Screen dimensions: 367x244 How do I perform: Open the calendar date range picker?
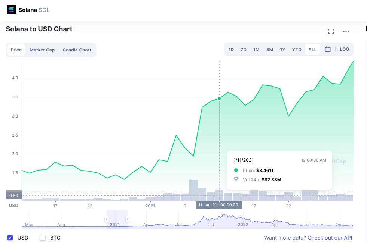click(328, 49)
